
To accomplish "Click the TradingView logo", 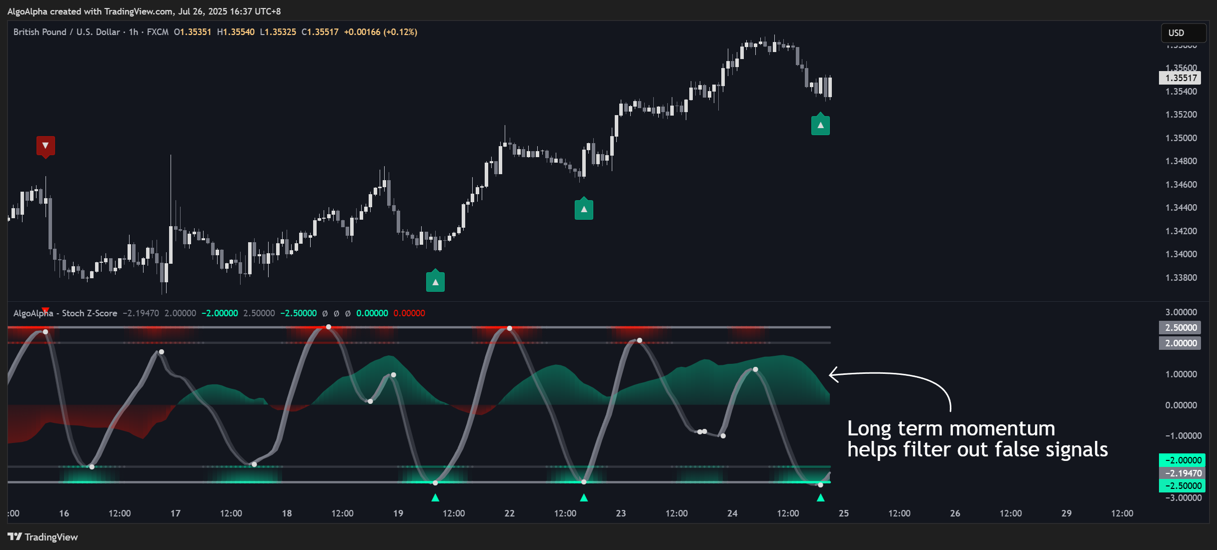I will click(43, 537).
